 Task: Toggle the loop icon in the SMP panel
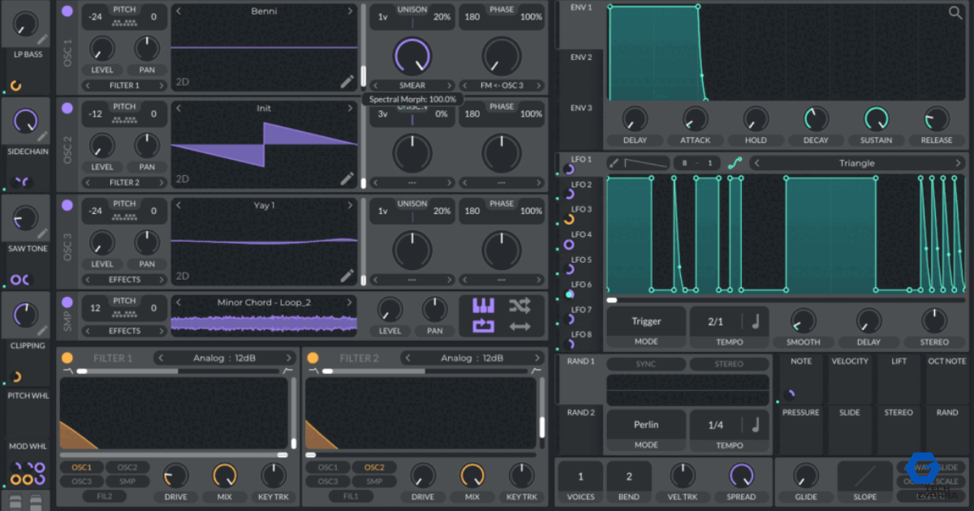coord(483,325)
